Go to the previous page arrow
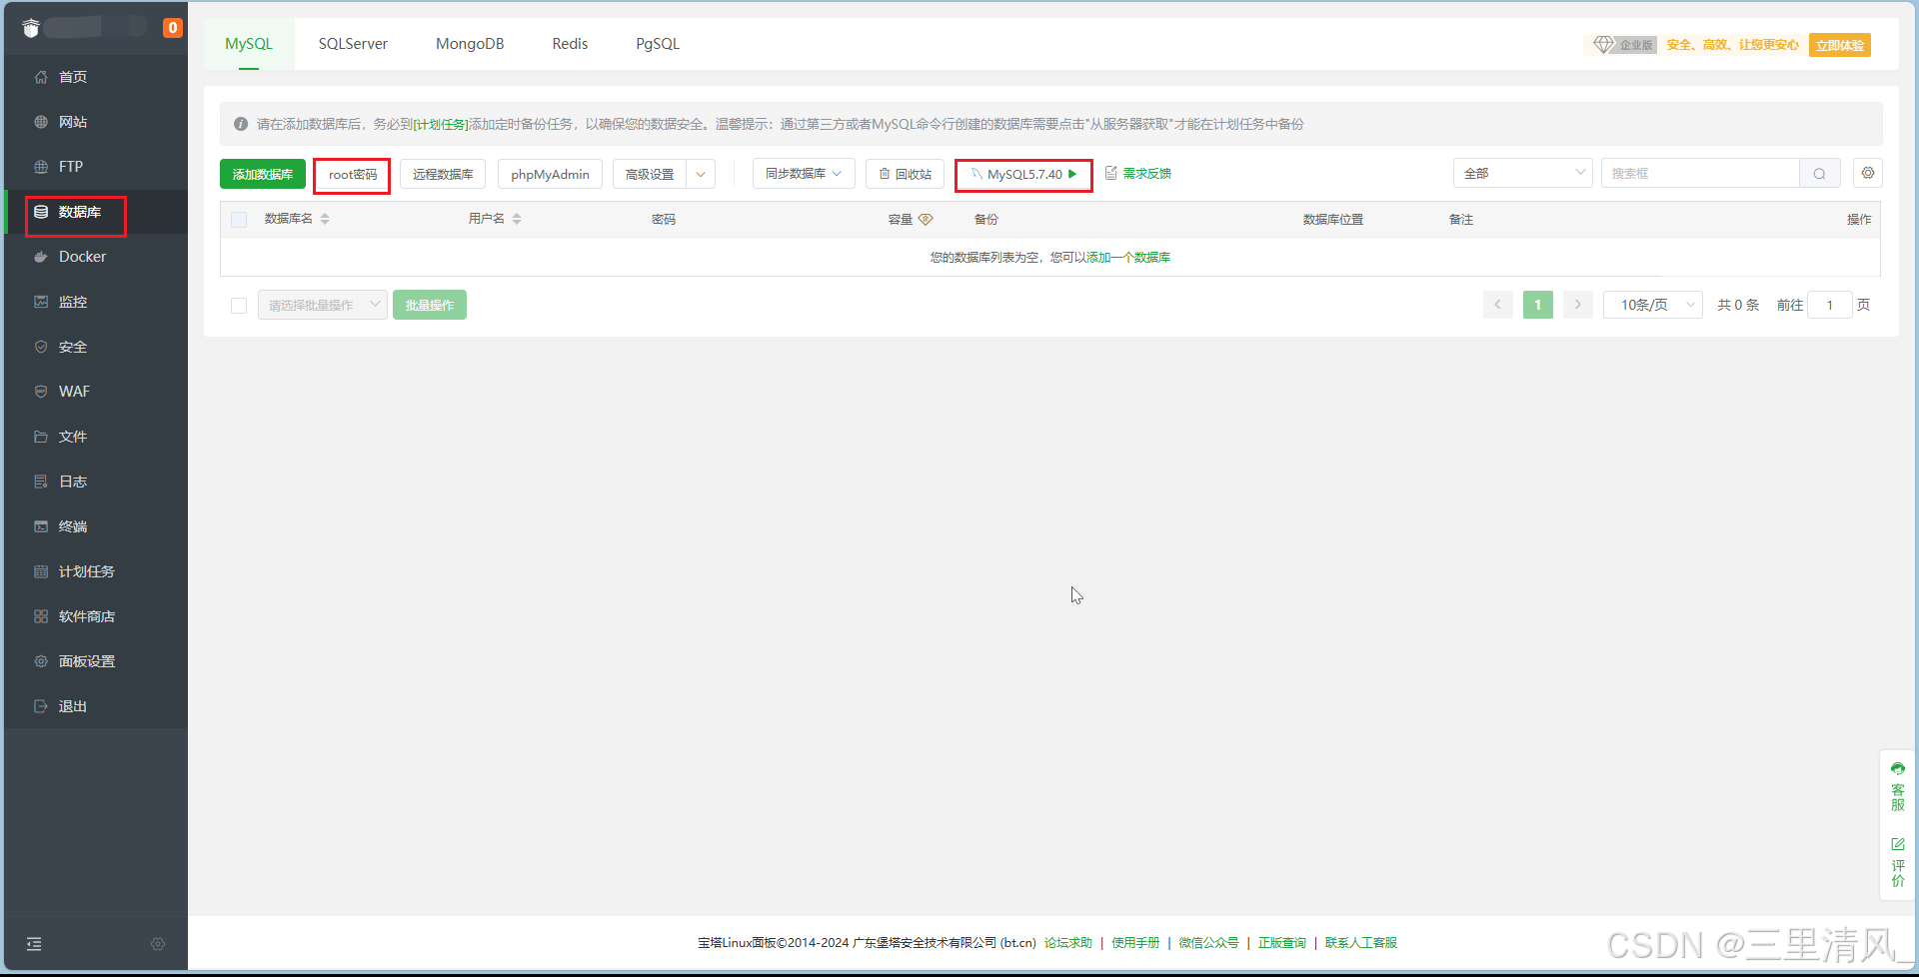Screen dimensions: 1919x977 (x=1498, y=305)
